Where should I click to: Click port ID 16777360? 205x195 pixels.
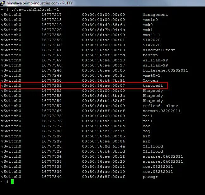pyautogui.click(x=52, y=45)
